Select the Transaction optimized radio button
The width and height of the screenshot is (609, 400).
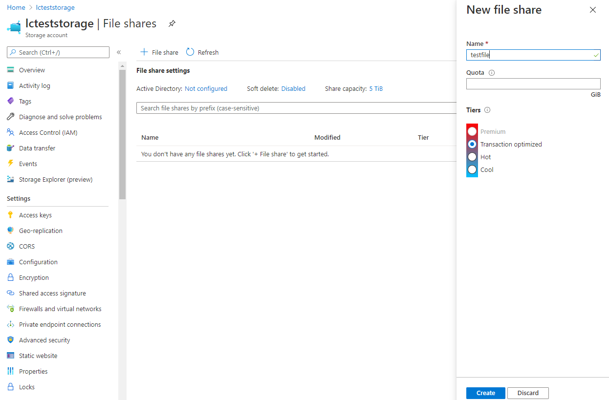click(472, 145)
